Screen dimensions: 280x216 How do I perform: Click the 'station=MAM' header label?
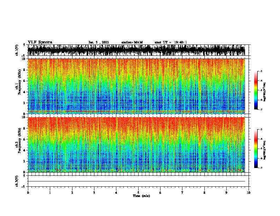[132, 42]
